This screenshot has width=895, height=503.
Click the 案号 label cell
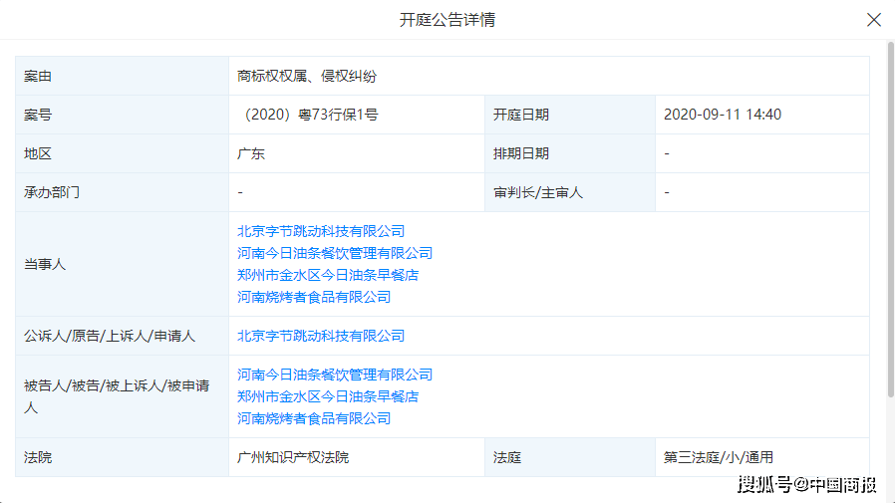[123, 115]
